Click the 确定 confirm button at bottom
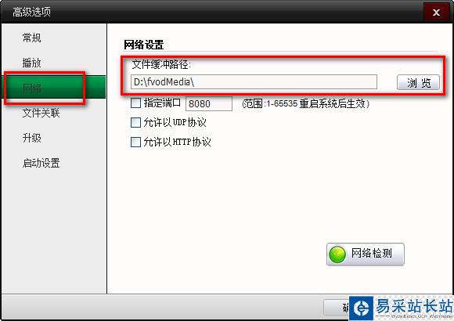The width and height of the screenshot is (454, 321). point(337,307)
